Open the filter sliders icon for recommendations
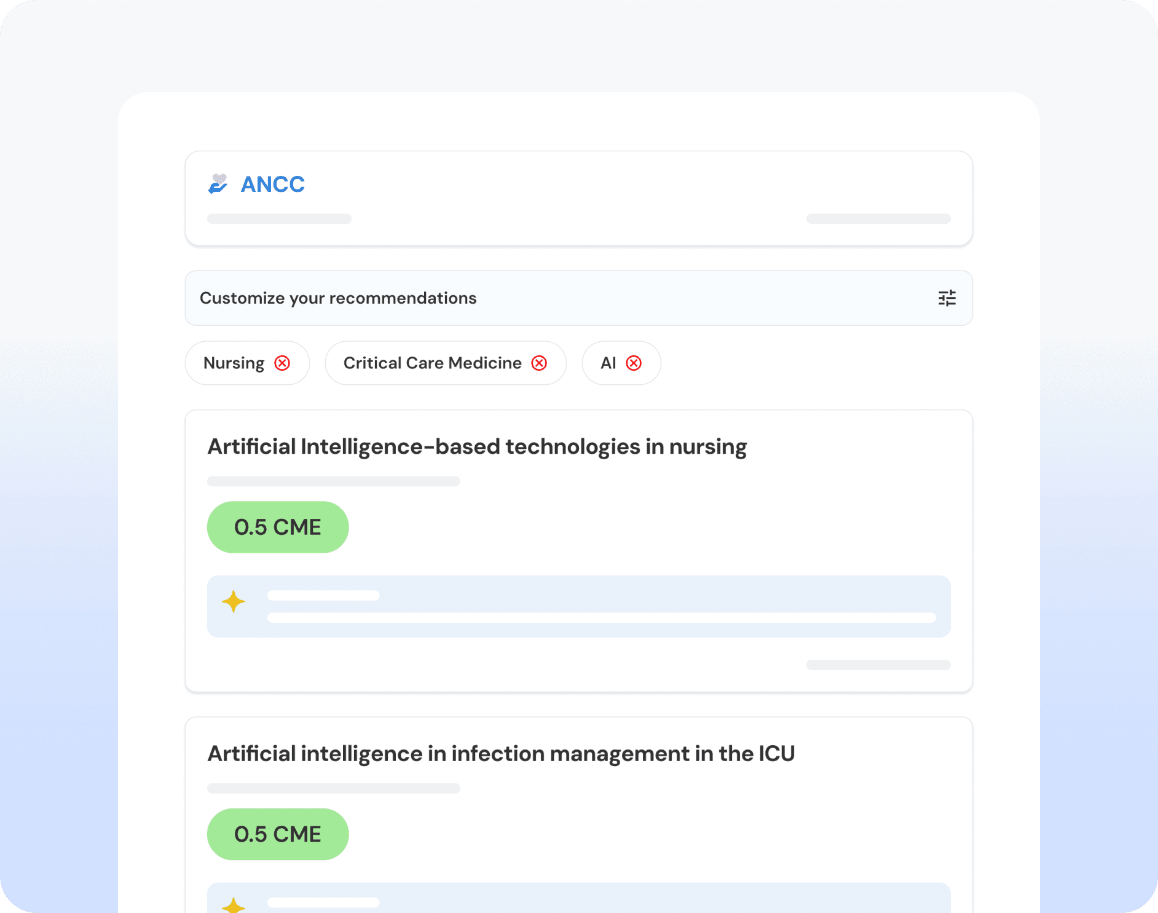Viewport: 1158px width, 913px height. click(x=947, y=298)
